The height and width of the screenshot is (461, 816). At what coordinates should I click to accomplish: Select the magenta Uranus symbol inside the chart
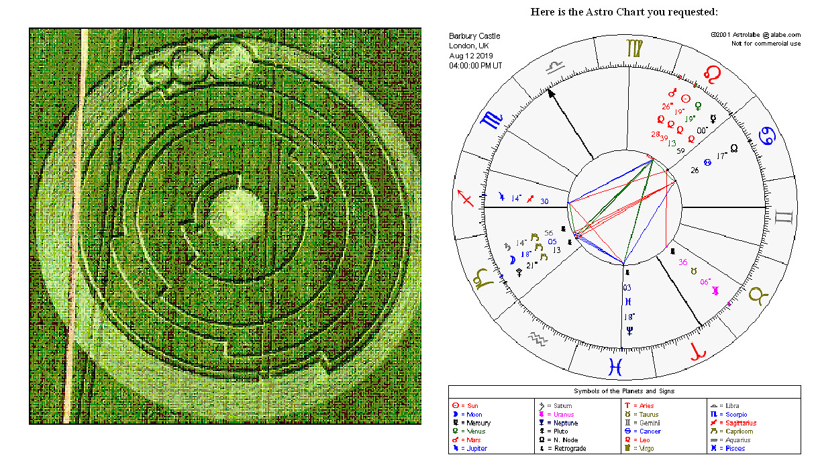tap(716, 290)
